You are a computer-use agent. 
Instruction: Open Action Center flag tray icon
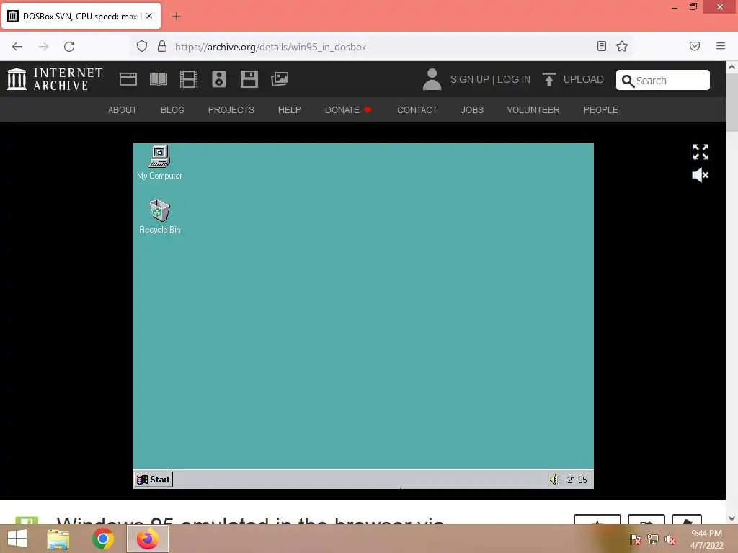coord(636,539)
